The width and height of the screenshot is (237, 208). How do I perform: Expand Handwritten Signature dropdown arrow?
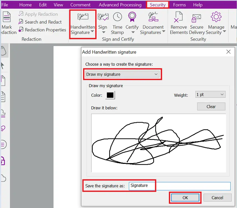pyautogui.click(x=92, y=31)
